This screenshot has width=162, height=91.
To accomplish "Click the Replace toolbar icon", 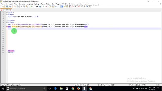I will click(40, 6).
